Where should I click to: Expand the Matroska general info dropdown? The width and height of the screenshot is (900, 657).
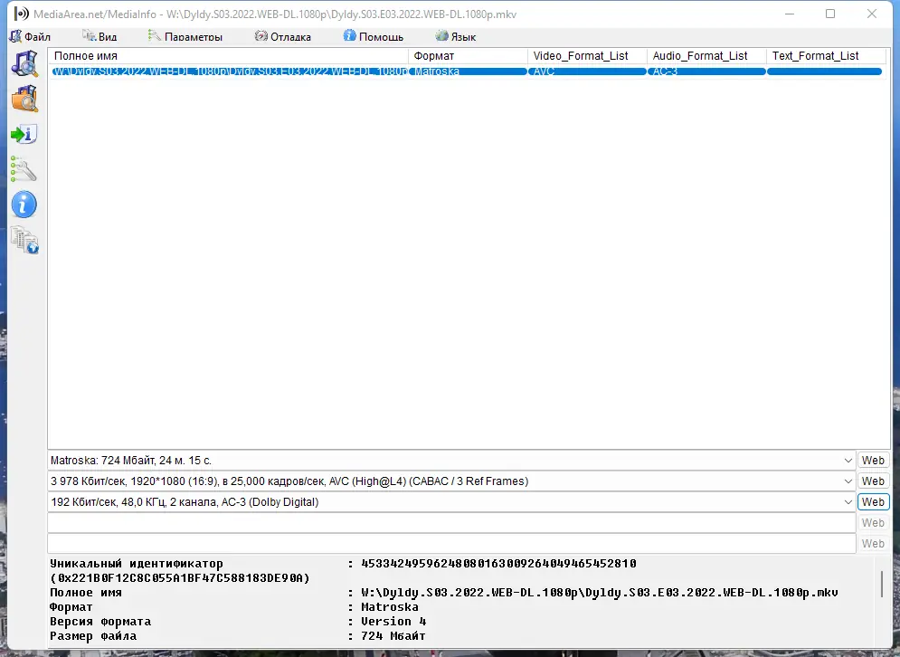(848, 461)
